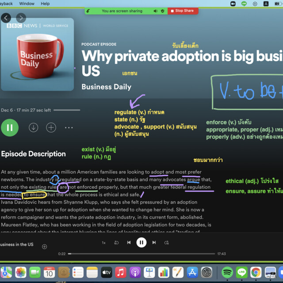Switch to Google Chrome in the Dock
The image size is (283, 283).
256,272
